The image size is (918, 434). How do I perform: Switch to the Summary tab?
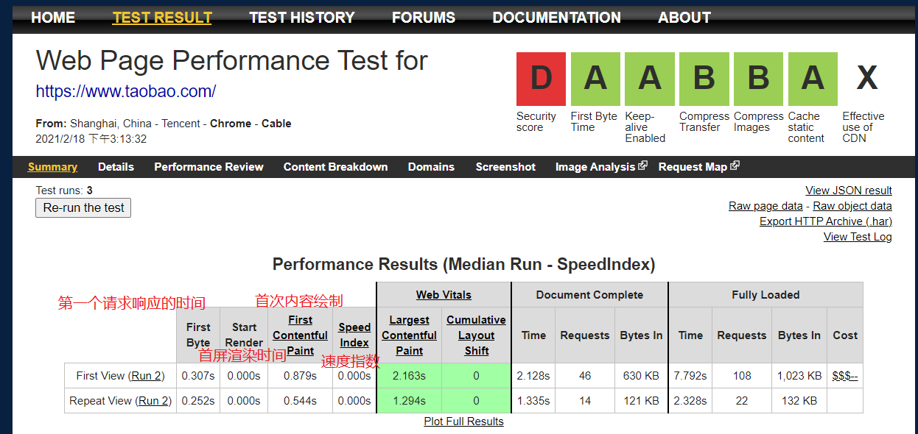click(52, 167)
